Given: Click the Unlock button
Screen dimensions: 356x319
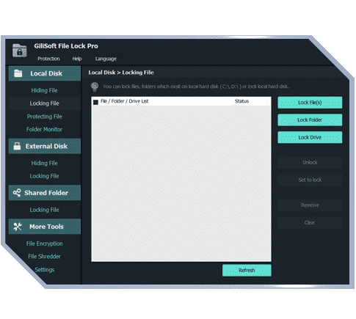Looking at the screenshot, I should [x=310, y=162].
